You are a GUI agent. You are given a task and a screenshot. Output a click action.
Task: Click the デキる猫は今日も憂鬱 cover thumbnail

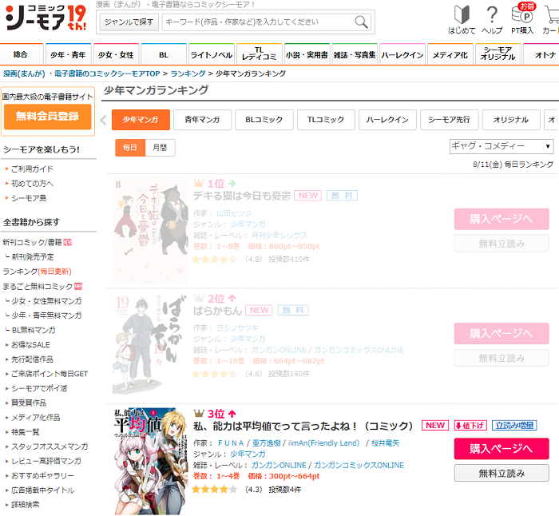150,231
